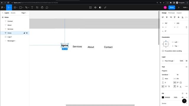
Task: Toggle lock on the Home text layer
Action: [24, 33]
